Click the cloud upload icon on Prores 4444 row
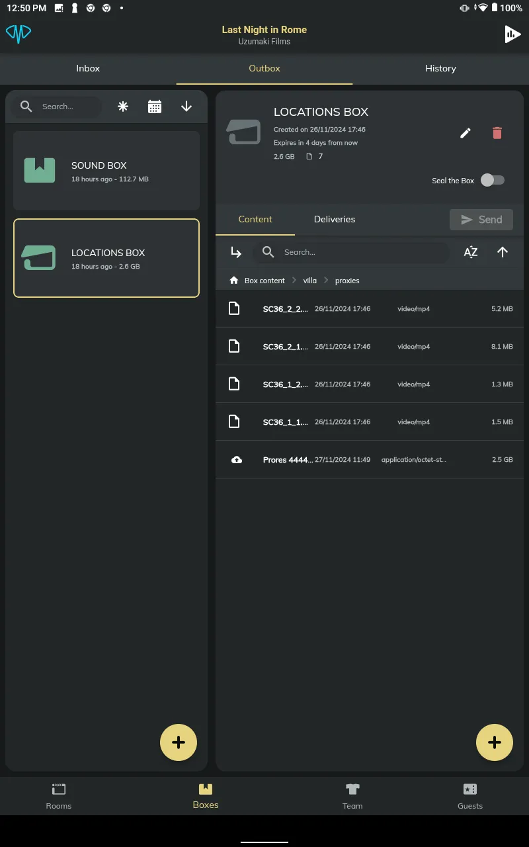The height and width of the screenshot is (847, 529). coord(237,459)
